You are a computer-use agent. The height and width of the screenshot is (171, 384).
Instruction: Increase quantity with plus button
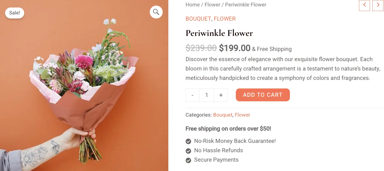coord(221,95)
